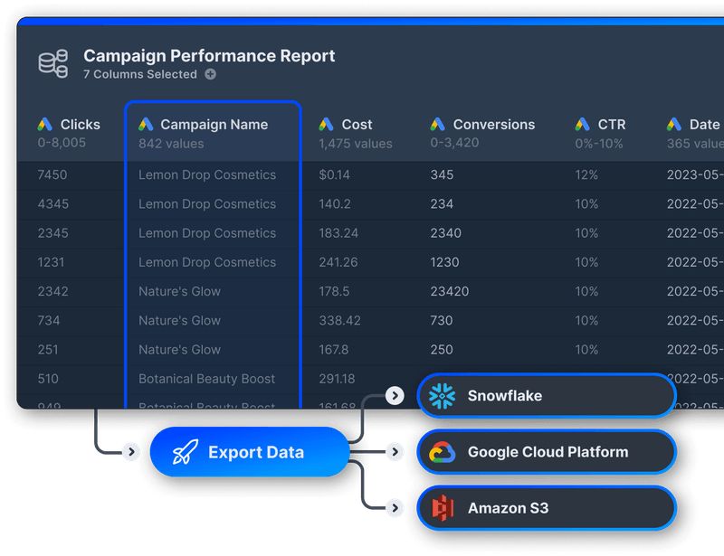Image resolution: width=724 pixels, height=556 pixels.
Task: Select the Google Ads icon next to CTR
Action: pos(581,124)
